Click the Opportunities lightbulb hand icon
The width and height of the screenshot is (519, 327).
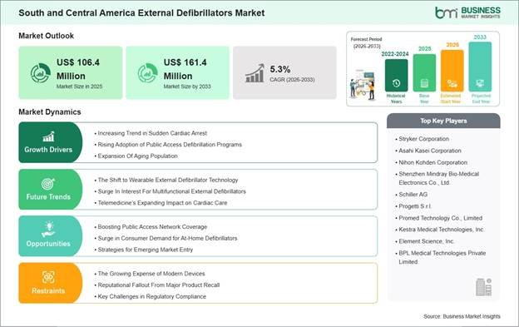48,230
